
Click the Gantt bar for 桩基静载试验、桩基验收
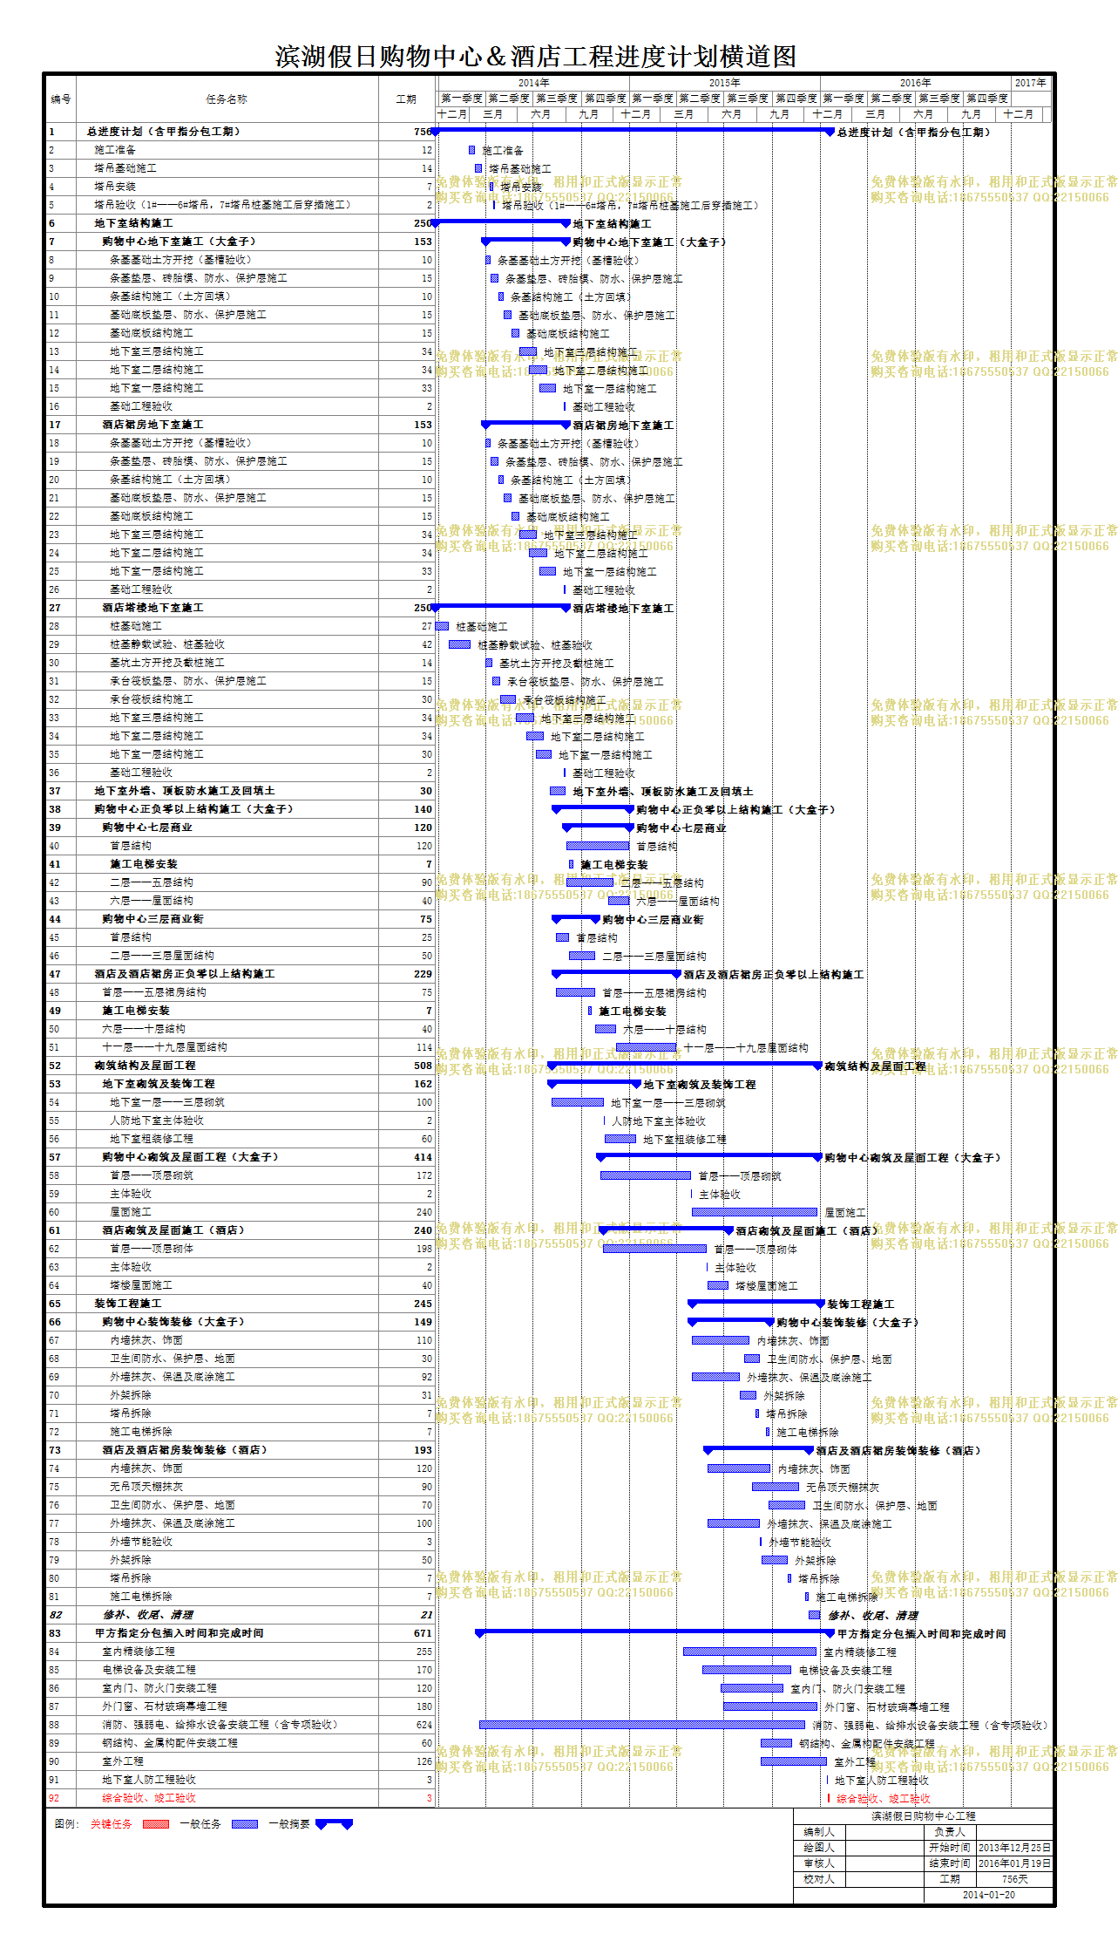pyautogui.click(x=459, y=644)
